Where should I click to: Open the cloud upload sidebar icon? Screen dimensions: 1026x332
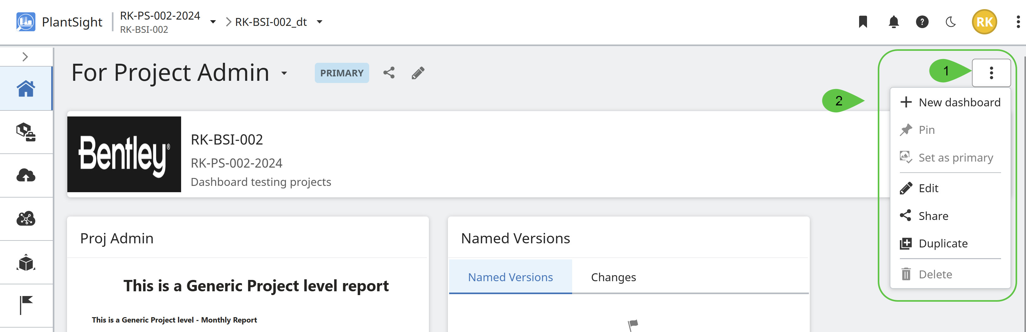coord(26,175)
